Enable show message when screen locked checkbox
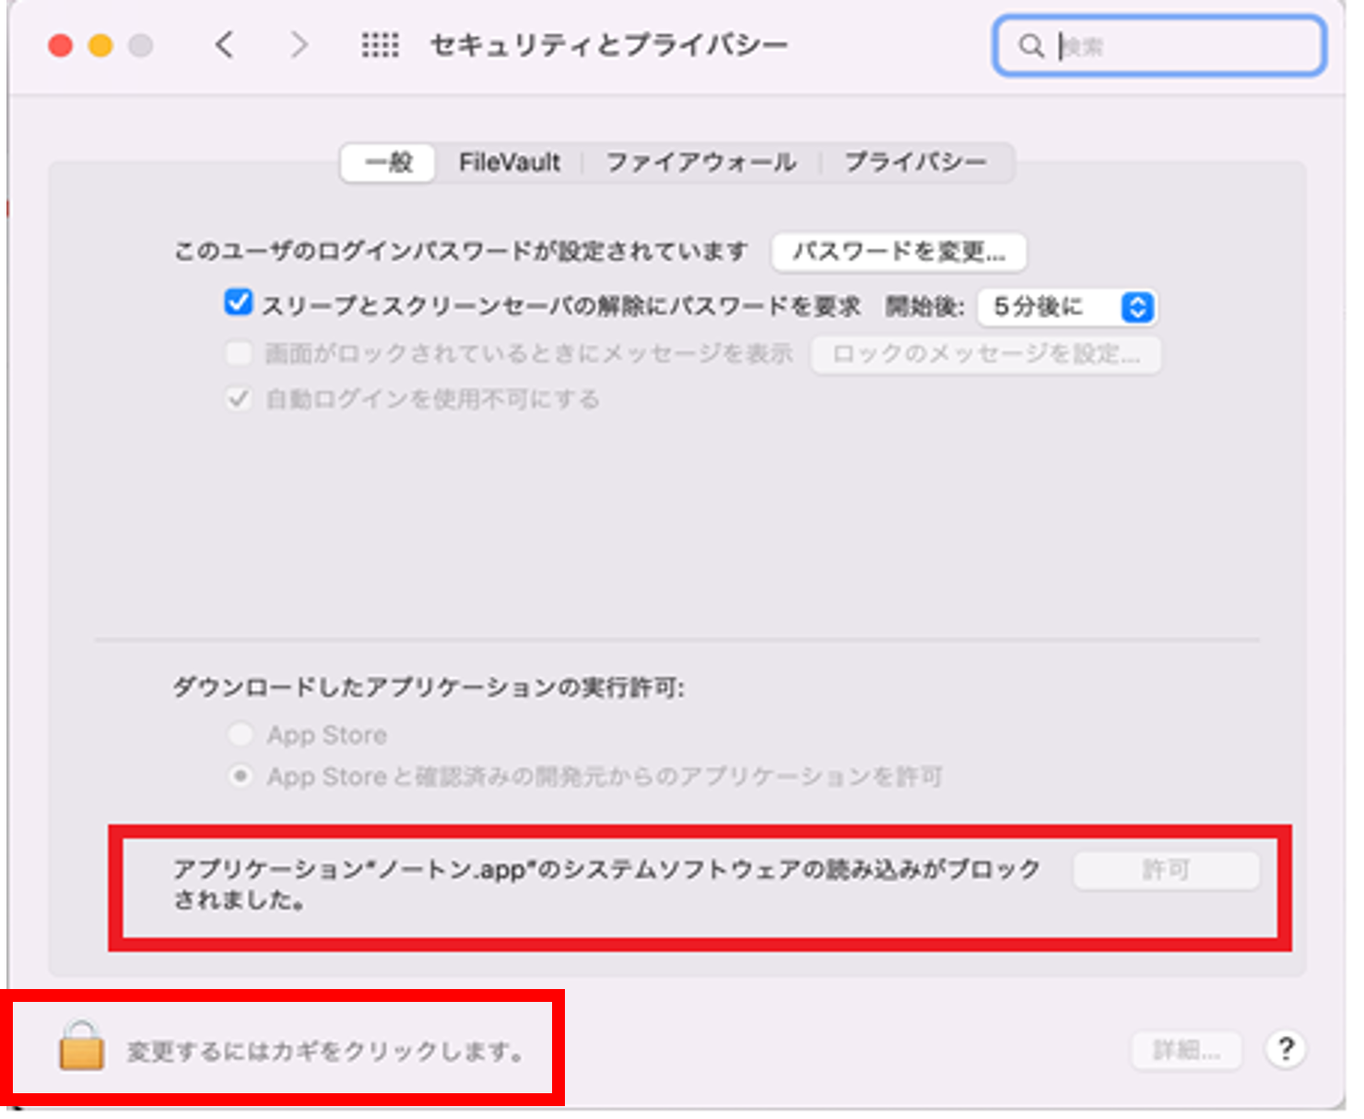 click(239, 353)
